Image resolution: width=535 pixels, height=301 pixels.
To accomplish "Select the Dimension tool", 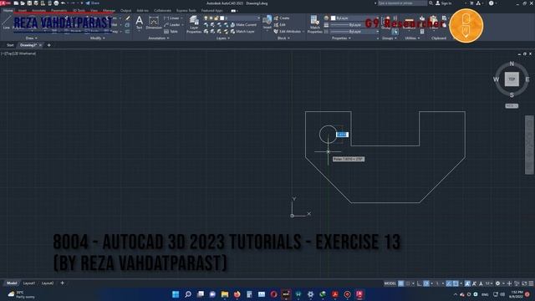I will [x=154, y=23].
